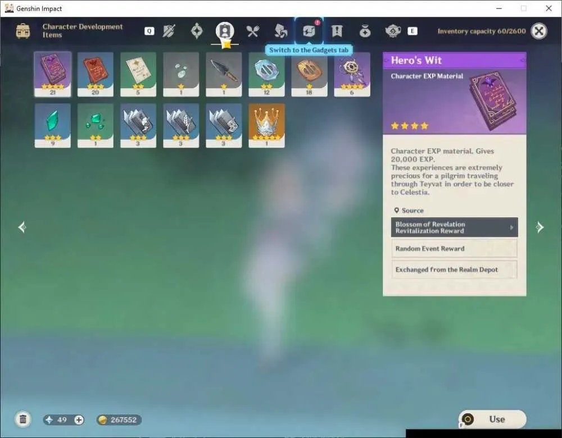Expand Blossom of Revelation source entry
Screen dimensions: 562x438
tap(454, 227)
